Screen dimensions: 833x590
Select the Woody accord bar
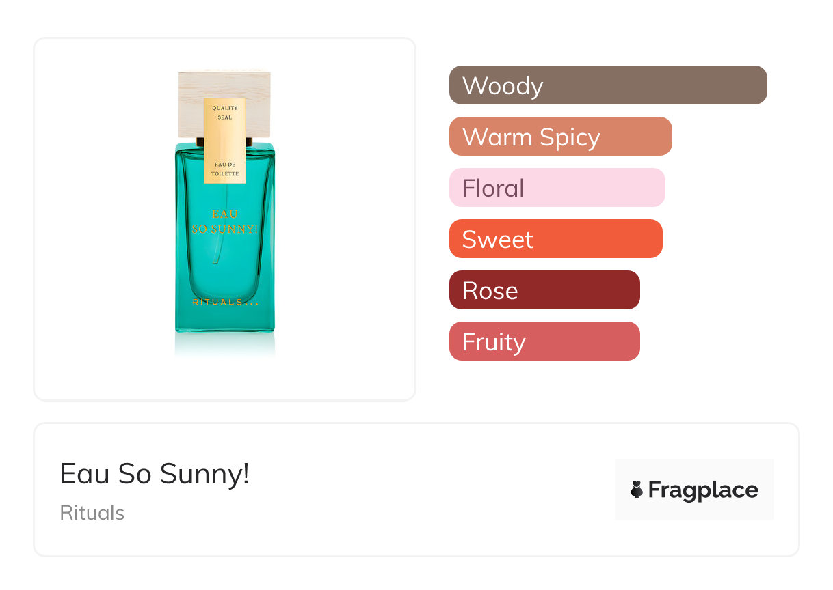coord(607,85)
